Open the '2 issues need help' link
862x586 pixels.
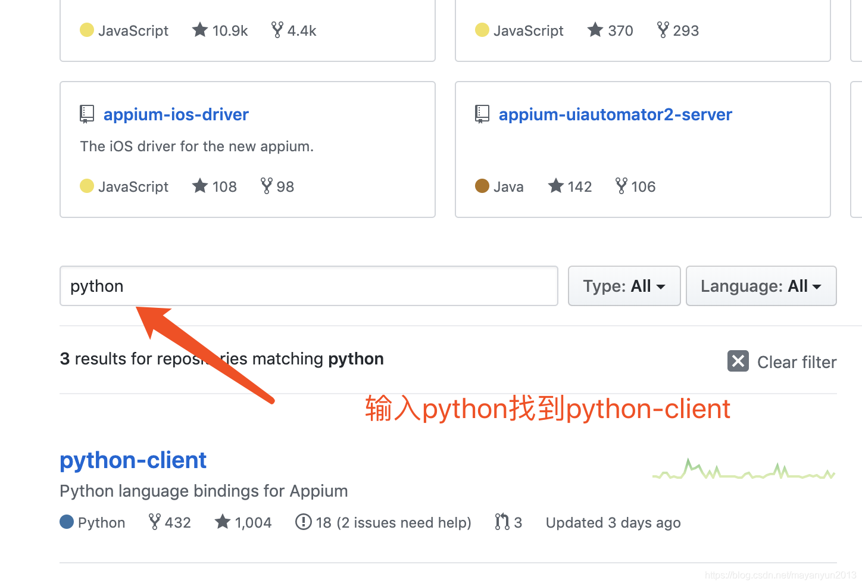tap(404, 522)
